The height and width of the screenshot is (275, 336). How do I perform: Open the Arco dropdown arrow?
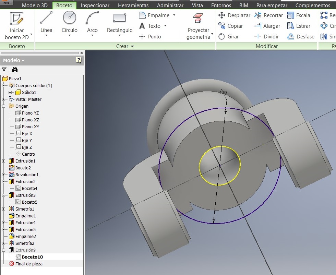click(92, 35)
